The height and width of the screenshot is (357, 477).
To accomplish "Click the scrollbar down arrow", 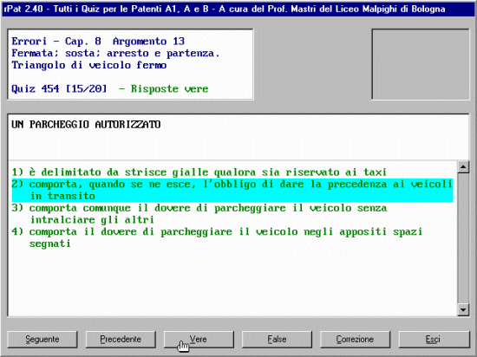I will tap(463, 310).
